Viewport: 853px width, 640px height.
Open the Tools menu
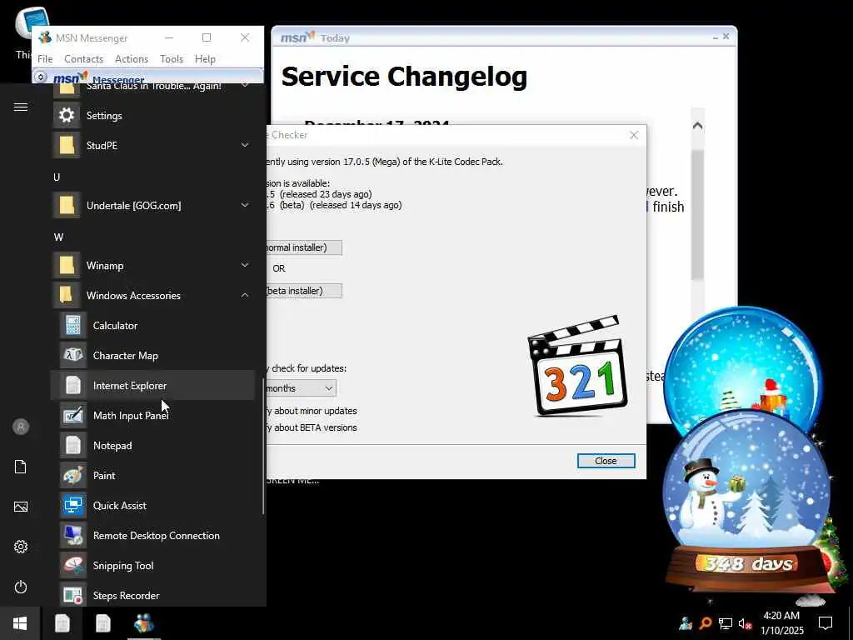click(x=172, y=59)
